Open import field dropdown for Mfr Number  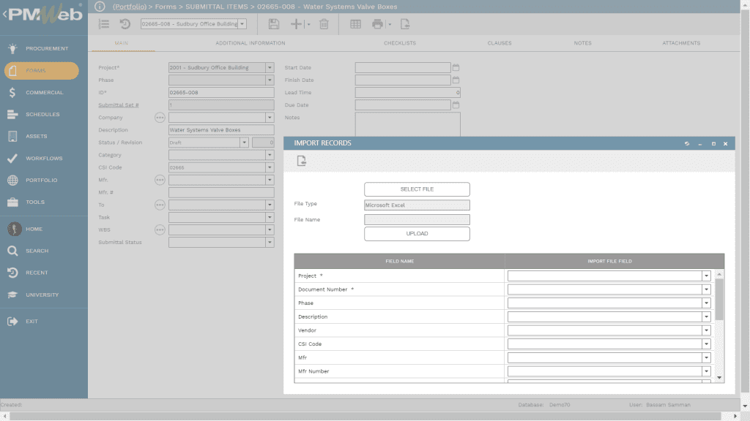pos(706,371)
